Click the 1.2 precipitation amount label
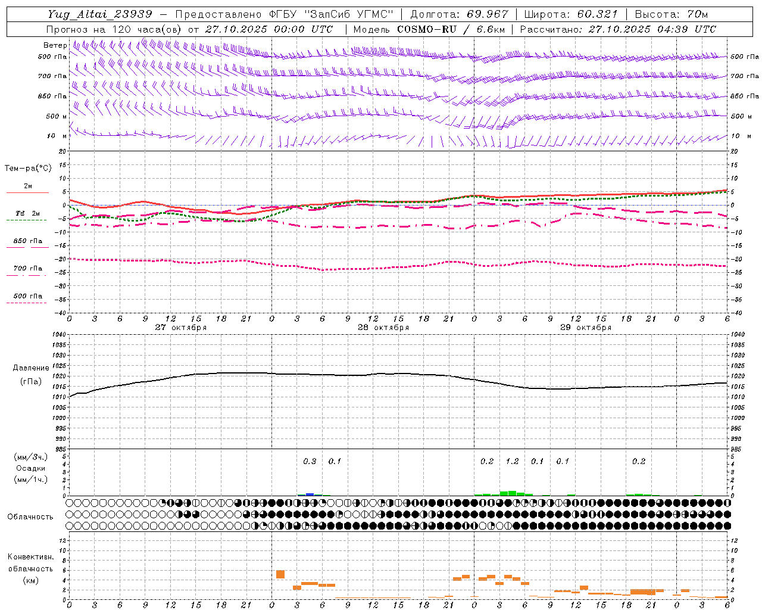The height and width of the screenshot is (610, 762). (x=512, y=461)
